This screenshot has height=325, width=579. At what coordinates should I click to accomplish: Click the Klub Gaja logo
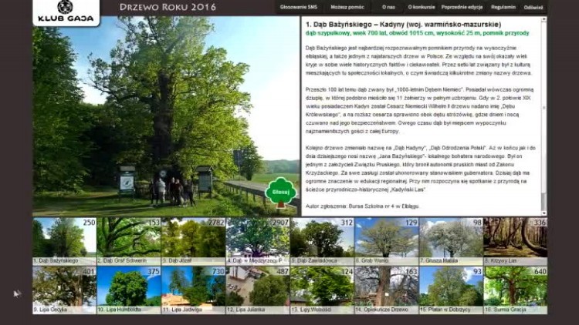66,12
